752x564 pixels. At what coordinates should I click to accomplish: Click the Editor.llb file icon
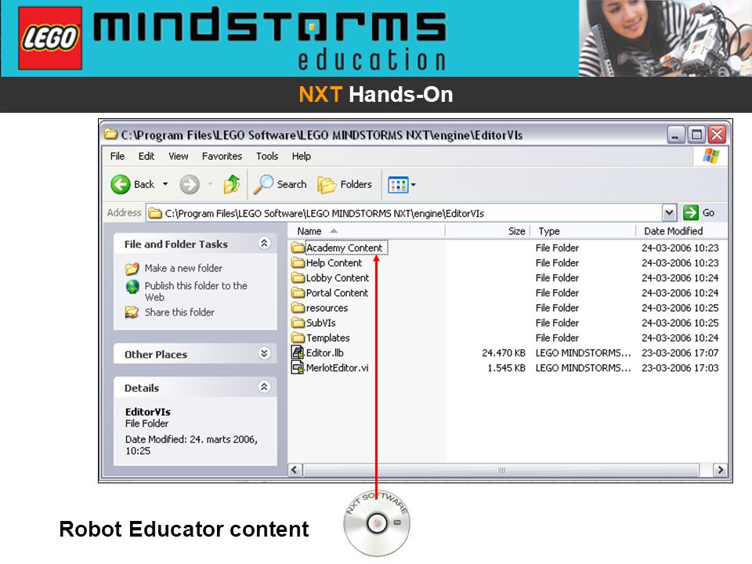pyautogui.click(x=298, y=352)
